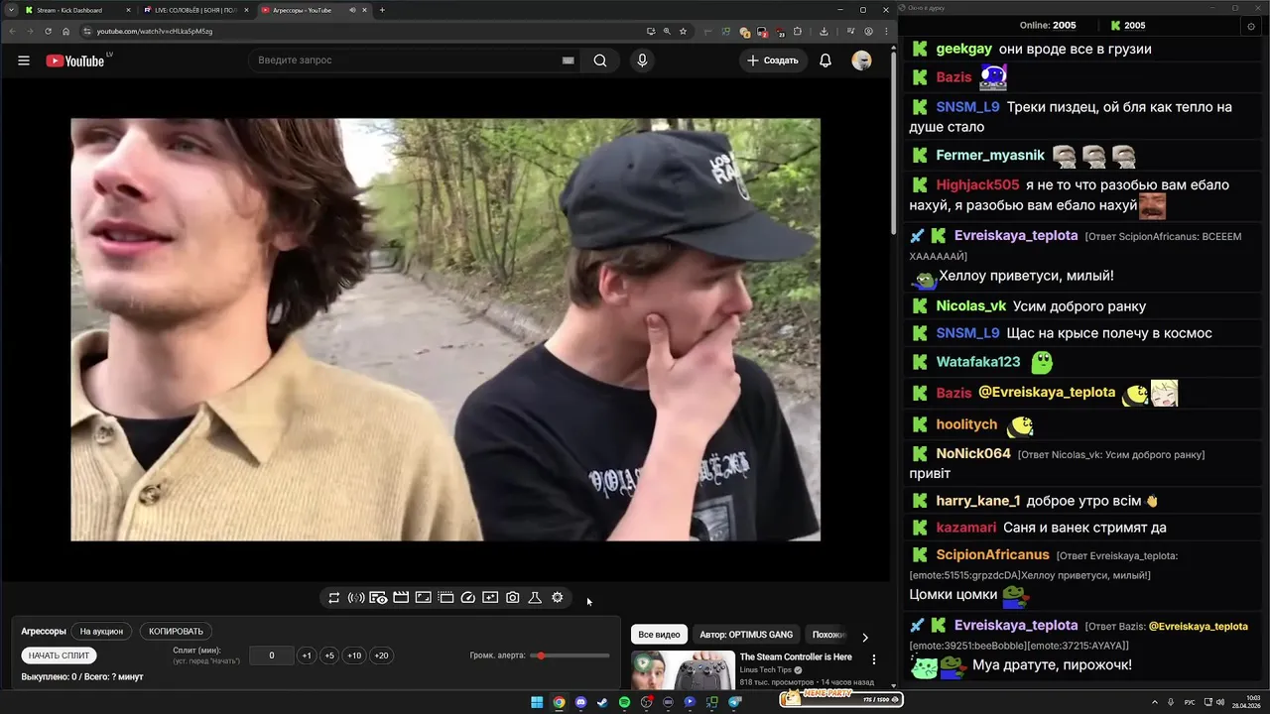Click the Создать create button
1270x714 pixels.
tap(773, 60)
